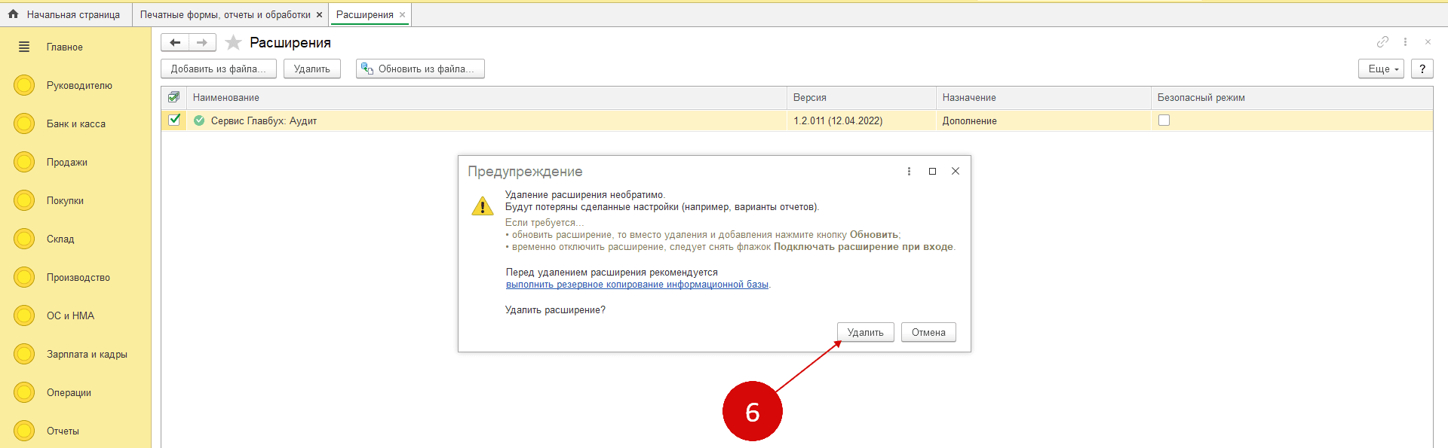Image resolution: width=1448 pixels, height=448 pixels.
Task: Confirm deletion with dialog Удалить button
Action: [x=866, y=332]
